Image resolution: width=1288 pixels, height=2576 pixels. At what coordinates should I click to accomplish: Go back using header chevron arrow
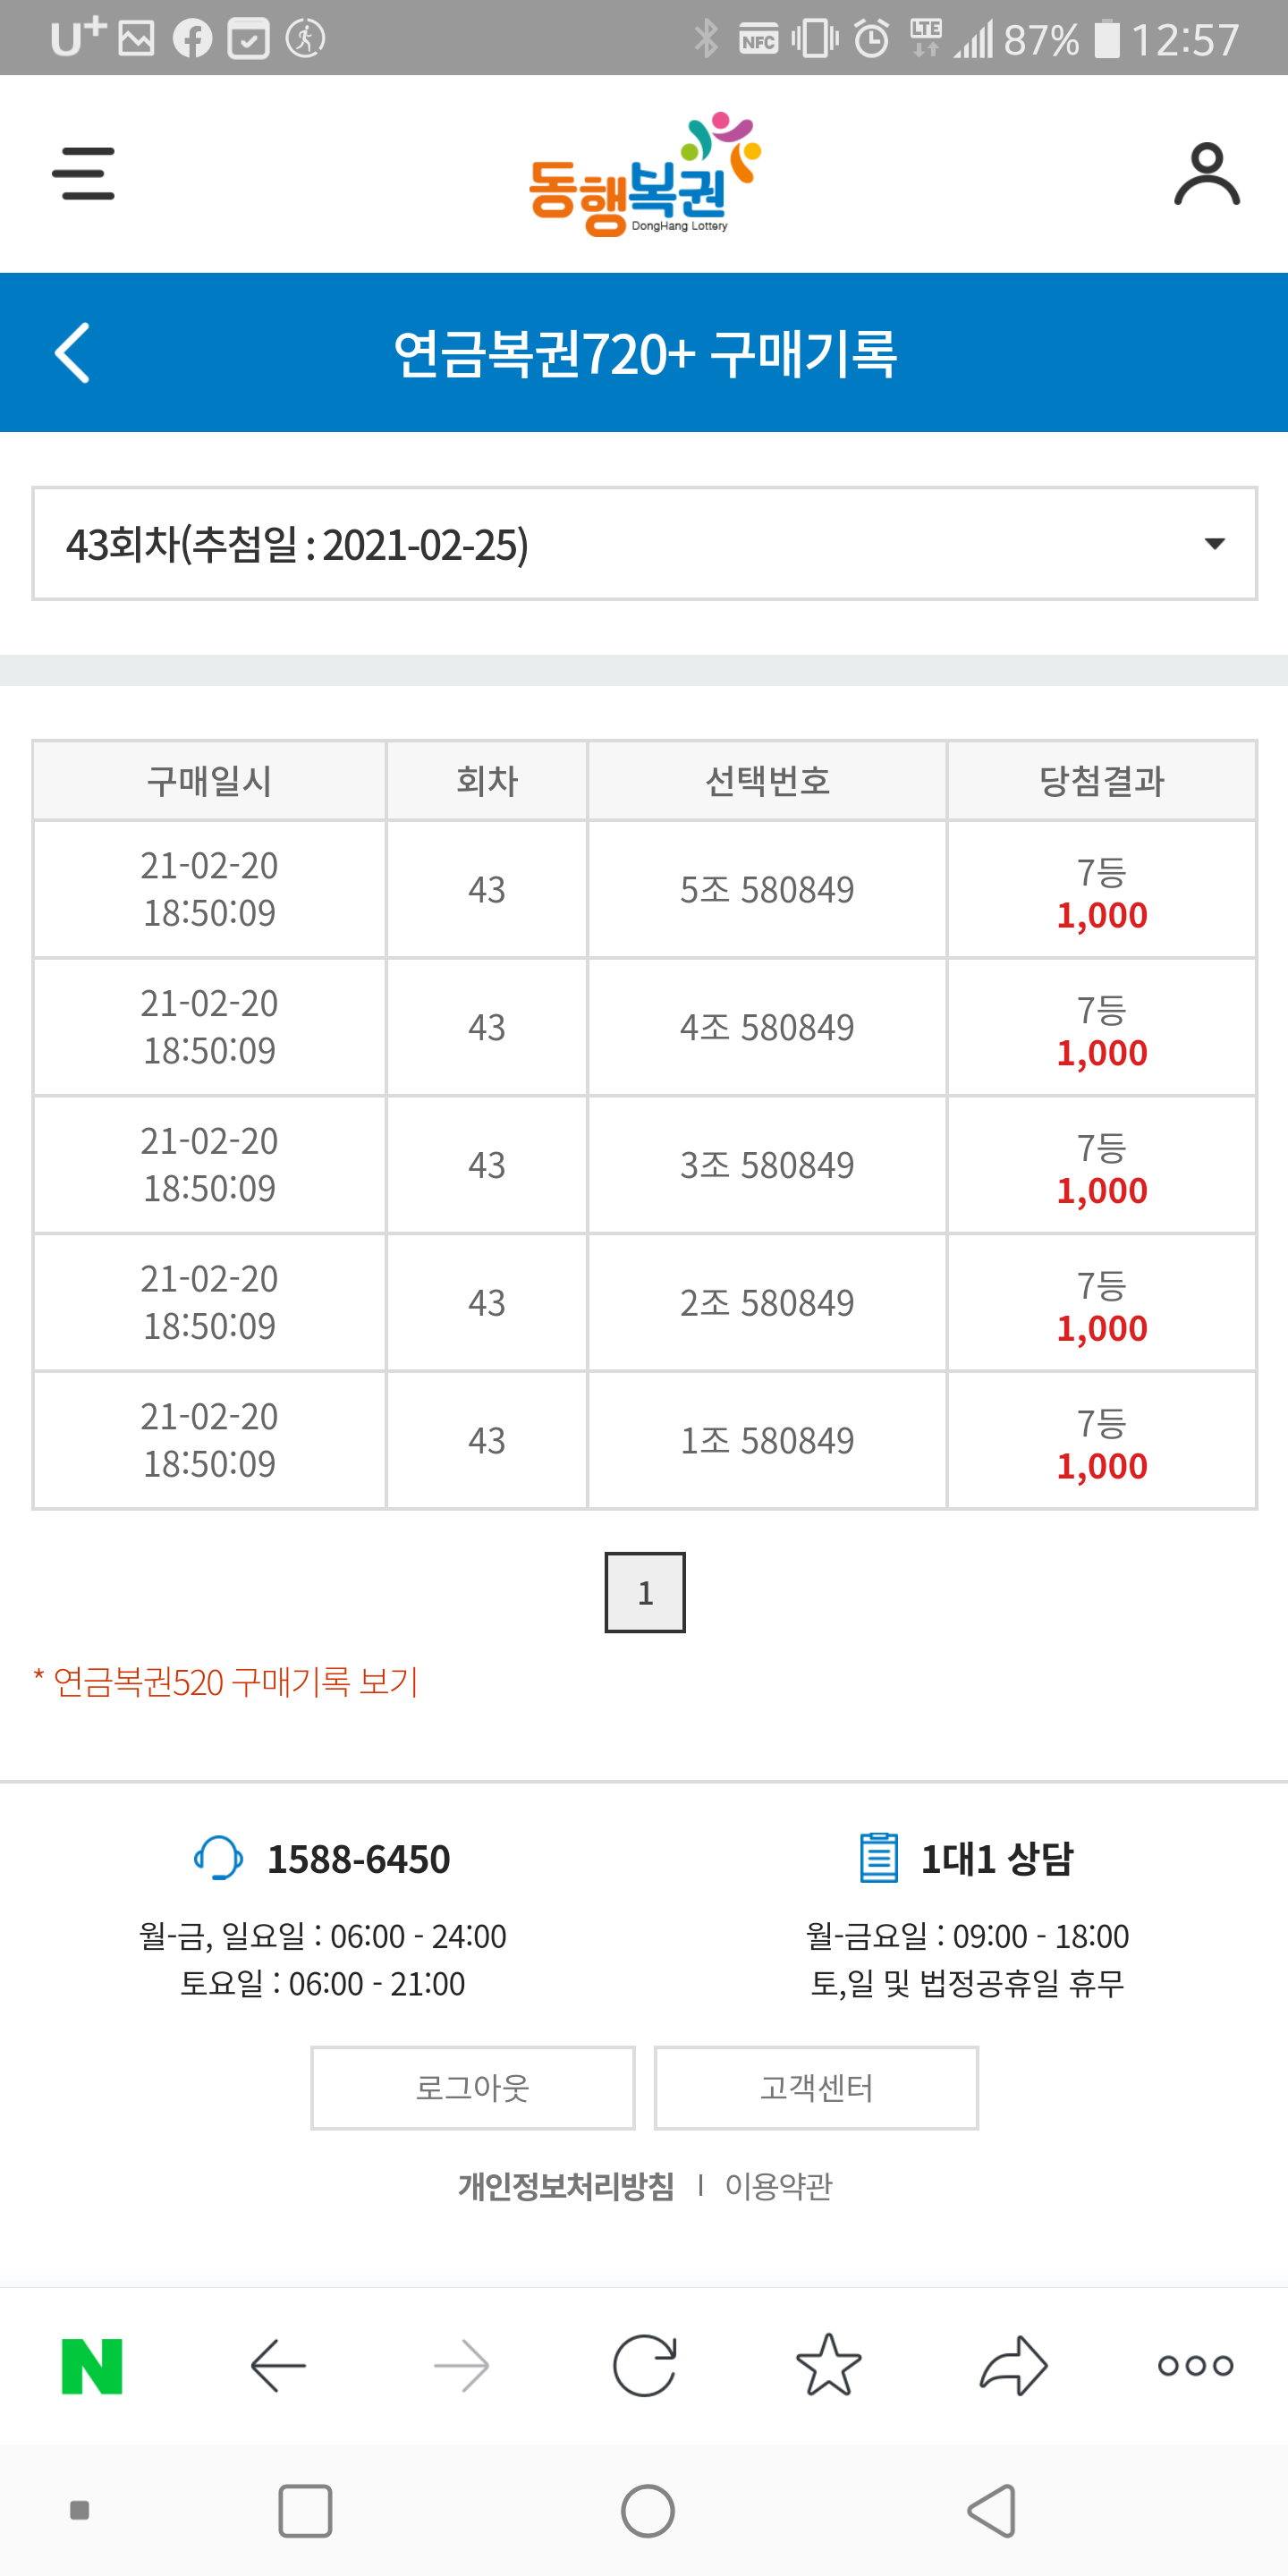[x=72, y=352]
